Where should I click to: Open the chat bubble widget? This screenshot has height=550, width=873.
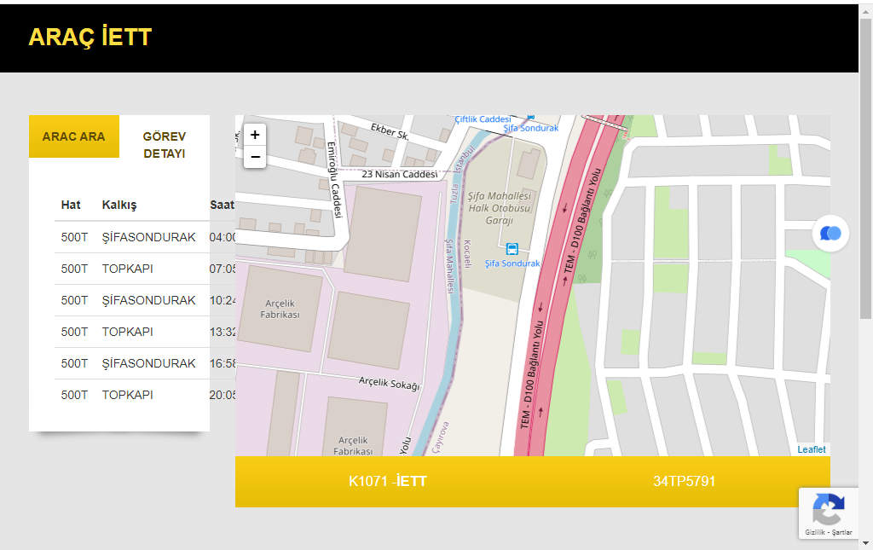point(830,234)
